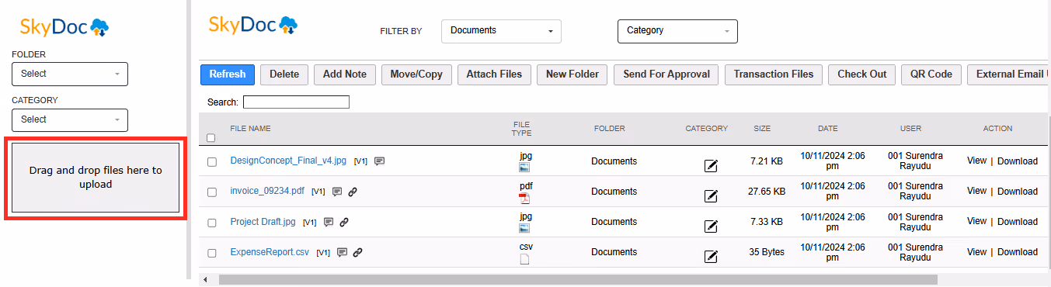Click the Move/Copy button

click(416, 74)
